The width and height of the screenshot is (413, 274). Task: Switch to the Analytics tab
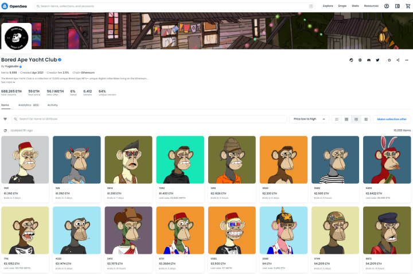[x=29, y=105]
